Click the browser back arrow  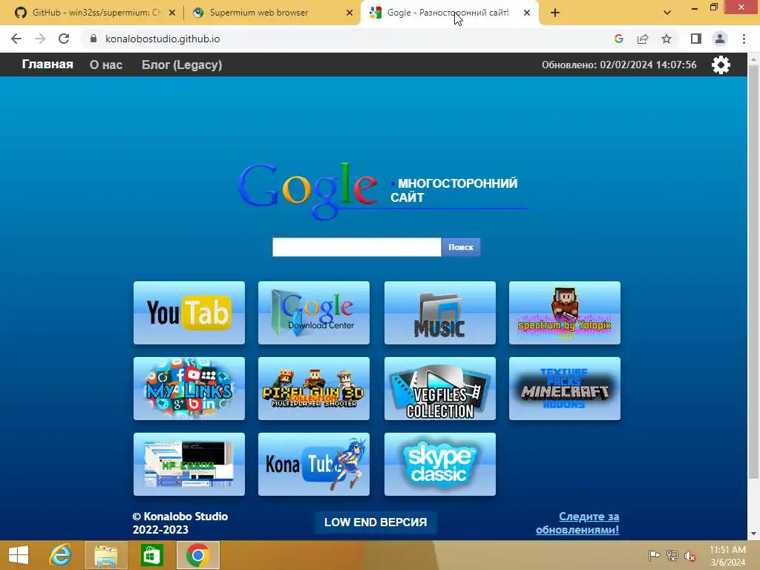point(16,39)
